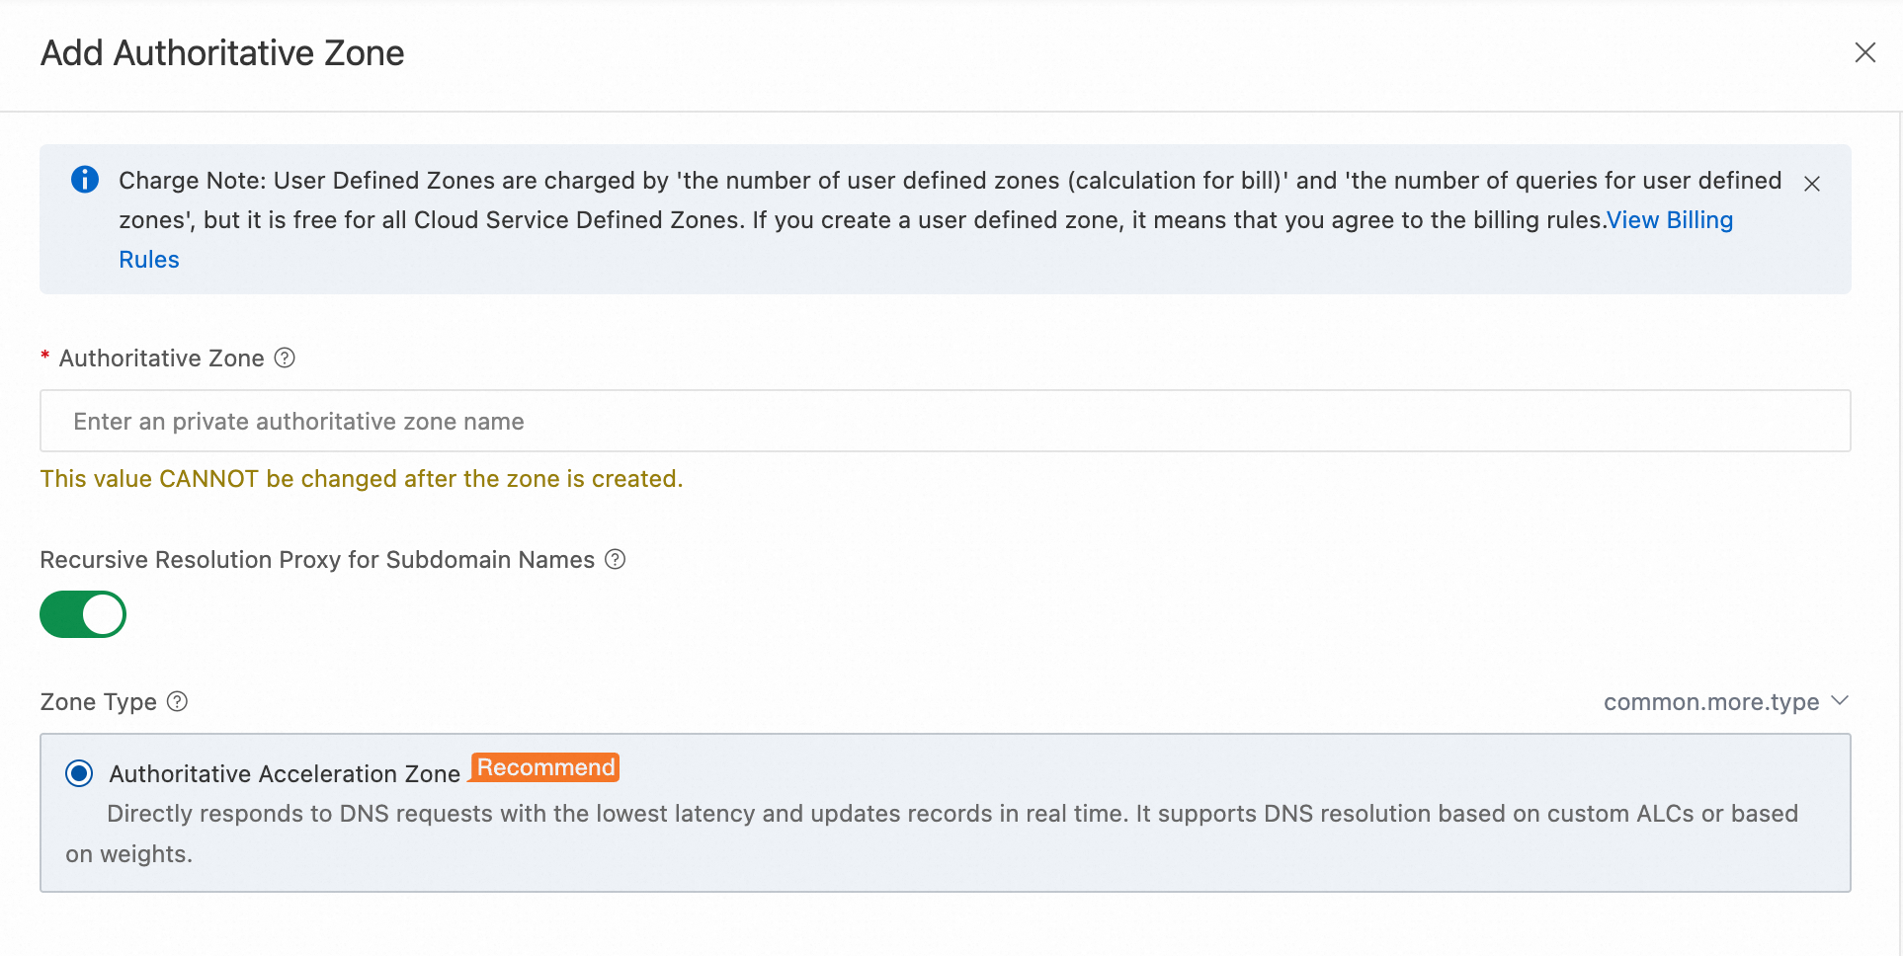Click the Zone Type label text
The width and height of the screenshot is (1903, 956).
[98, 702]
